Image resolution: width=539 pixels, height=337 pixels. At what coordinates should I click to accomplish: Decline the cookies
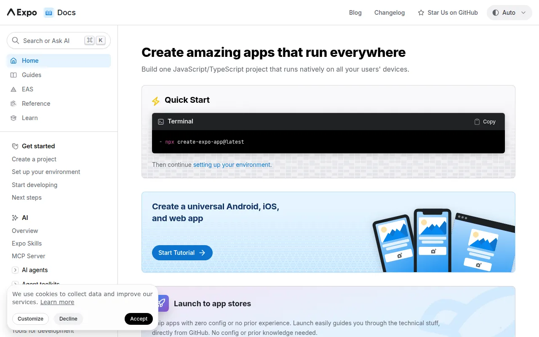click(68, 319)
